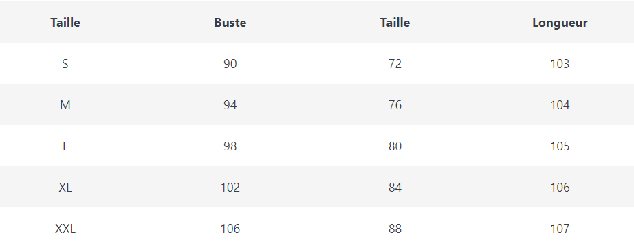
Task: Select bust value 106
Action: coord(230,229)
